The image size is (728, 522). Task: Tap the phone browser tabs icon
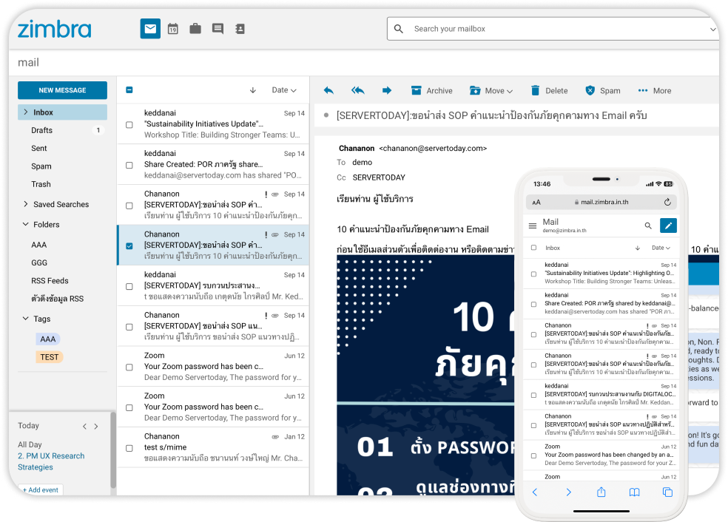point(667,492)
